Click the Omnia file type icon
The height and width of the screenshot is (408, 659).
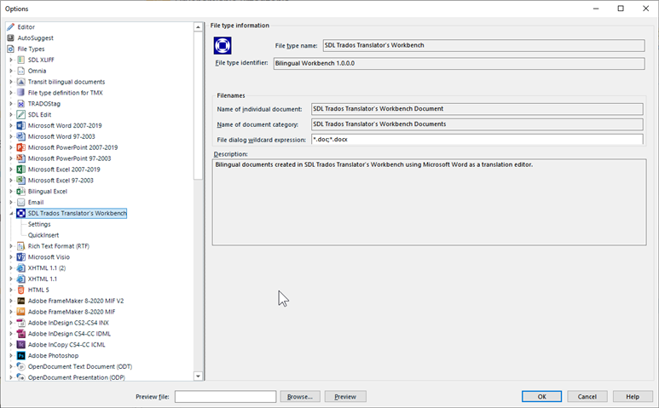click(20, 71)
